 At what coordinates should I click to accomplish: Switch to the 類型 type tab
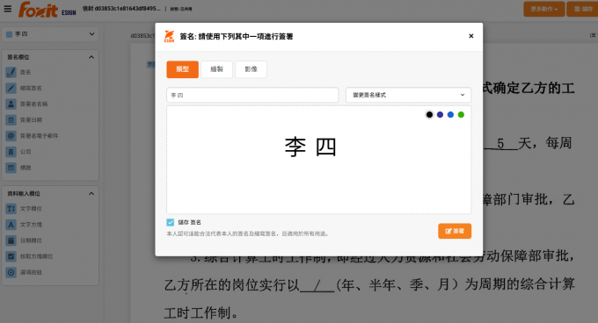182,69
